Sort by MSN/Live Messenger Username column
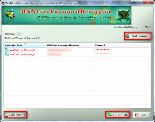The image size is (155, 122). coord(70,45)
